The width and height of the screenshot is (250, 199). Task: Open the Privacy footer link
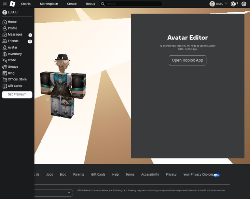point(171,174)
